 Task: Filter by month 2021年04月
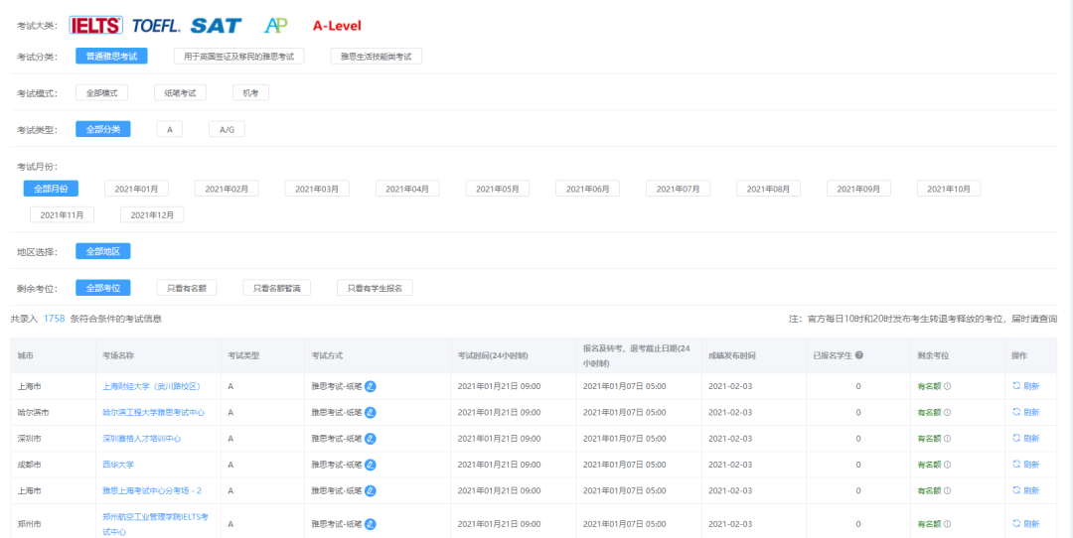click(407, 189)
